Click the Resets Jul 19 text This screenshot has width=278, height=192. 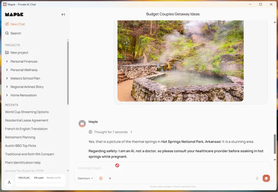[54, 178]
